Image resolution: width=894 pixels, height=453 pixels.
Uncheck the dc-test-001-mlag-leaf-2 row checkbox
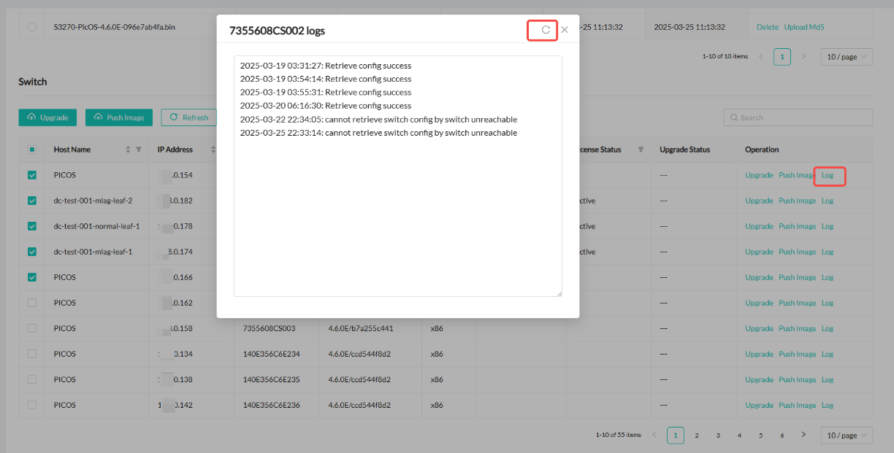(31, 201)
